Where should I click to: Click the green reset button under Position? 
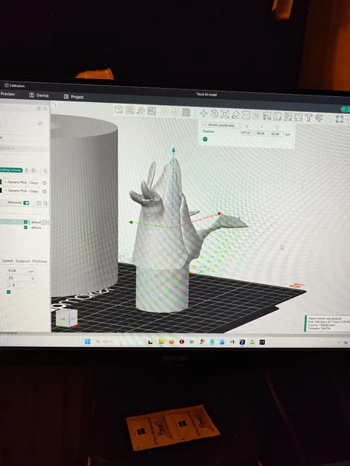pyautogui.click(x=205, y=139)
